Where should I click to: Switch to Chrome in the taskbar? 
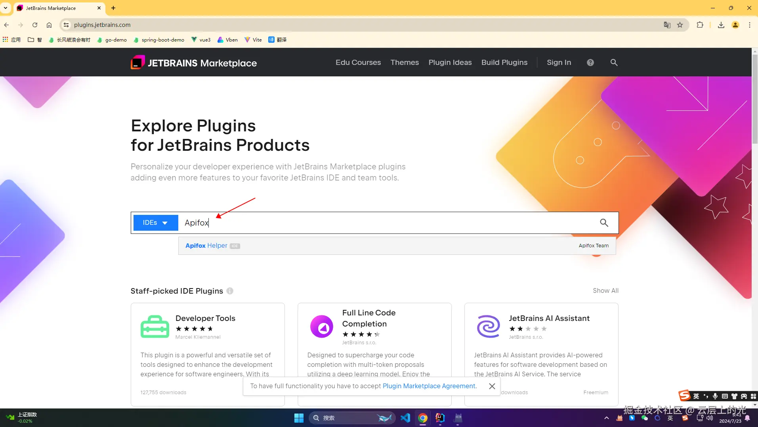[x=423, y=418]
